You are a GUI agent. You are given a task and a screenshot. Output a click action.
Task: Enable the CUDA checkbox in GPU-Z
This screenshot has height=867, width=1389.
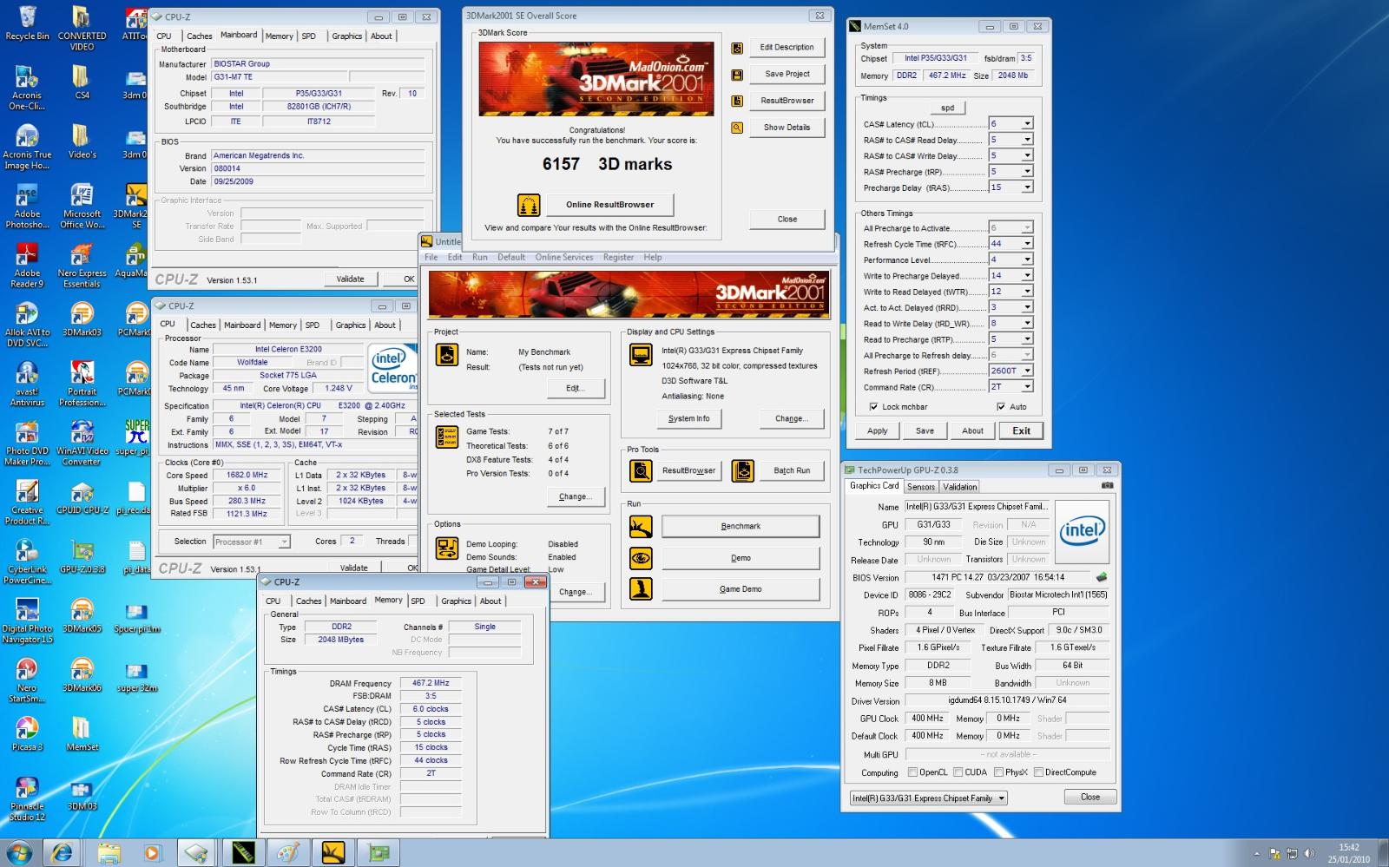pos(958,772)
